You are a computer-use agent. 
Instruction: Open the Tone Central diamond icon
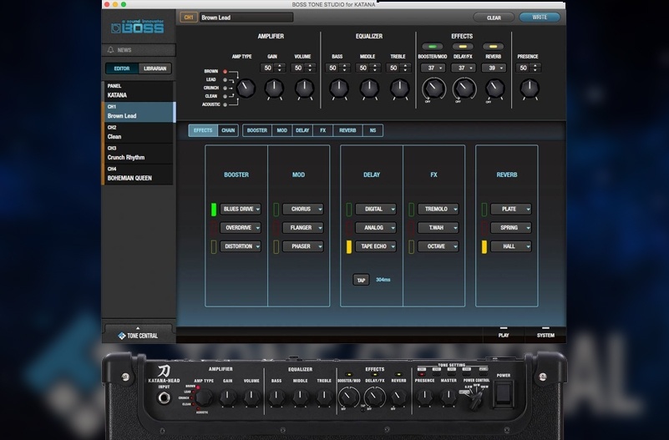pos(122,336)
